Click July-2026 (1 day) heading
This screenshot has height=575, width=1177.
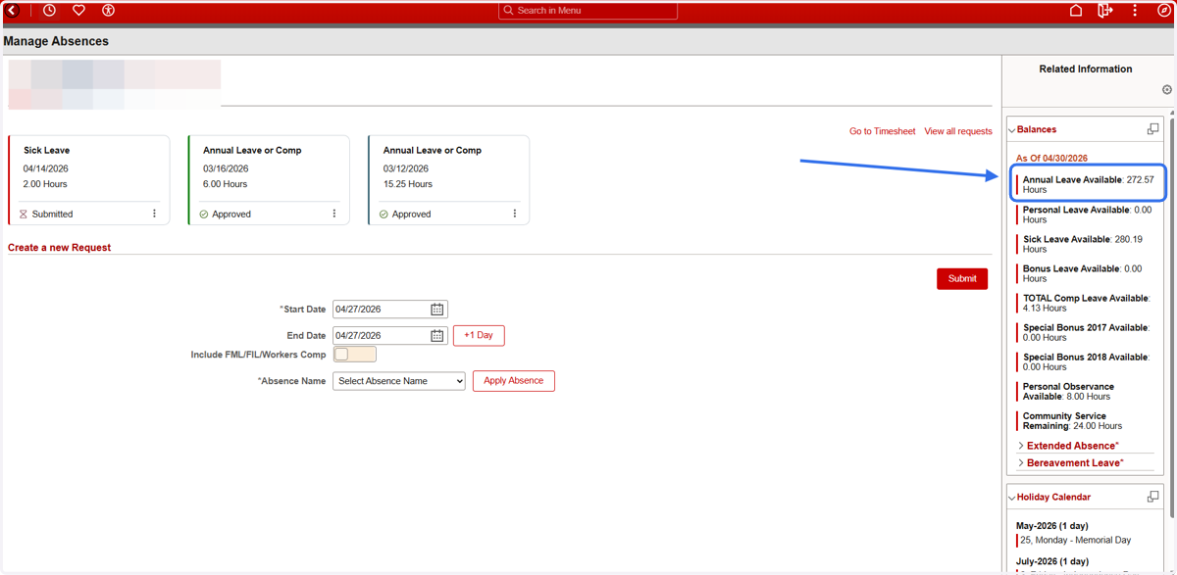point(1051,561)
